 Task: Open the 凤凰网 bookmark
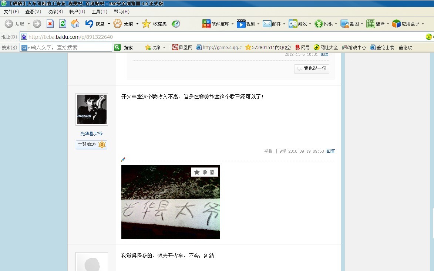click(182, 47)
